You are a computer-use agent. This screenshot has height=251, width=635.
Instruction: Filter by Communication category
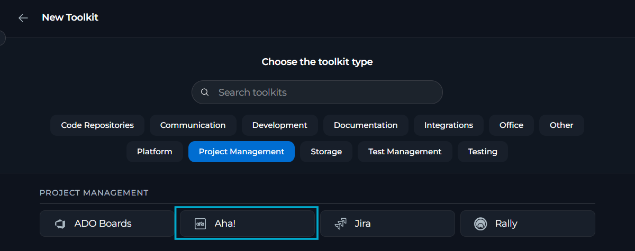[193, 125]
